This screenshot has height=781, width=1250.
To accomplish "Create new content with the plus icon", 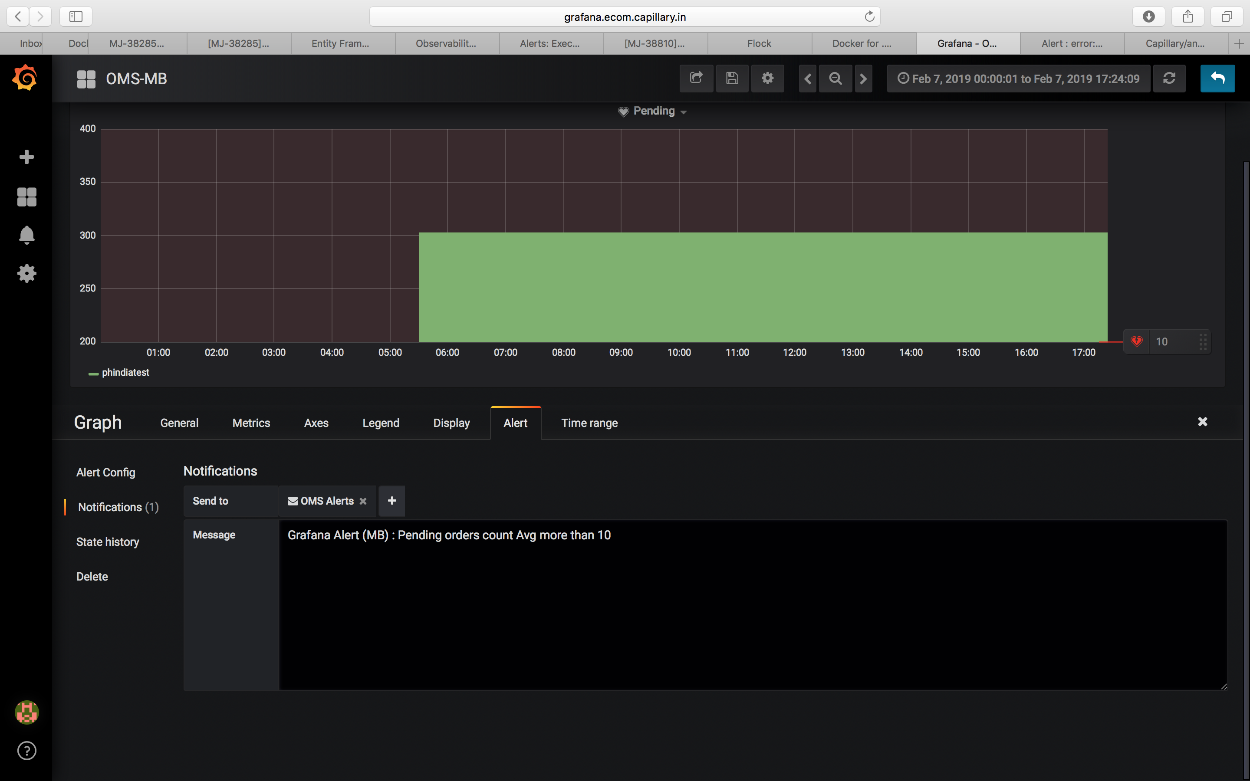I will point(26,157).
